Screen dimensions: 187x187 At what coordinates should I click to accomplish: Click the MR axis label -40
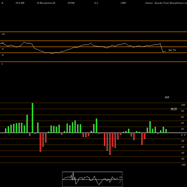183,147
